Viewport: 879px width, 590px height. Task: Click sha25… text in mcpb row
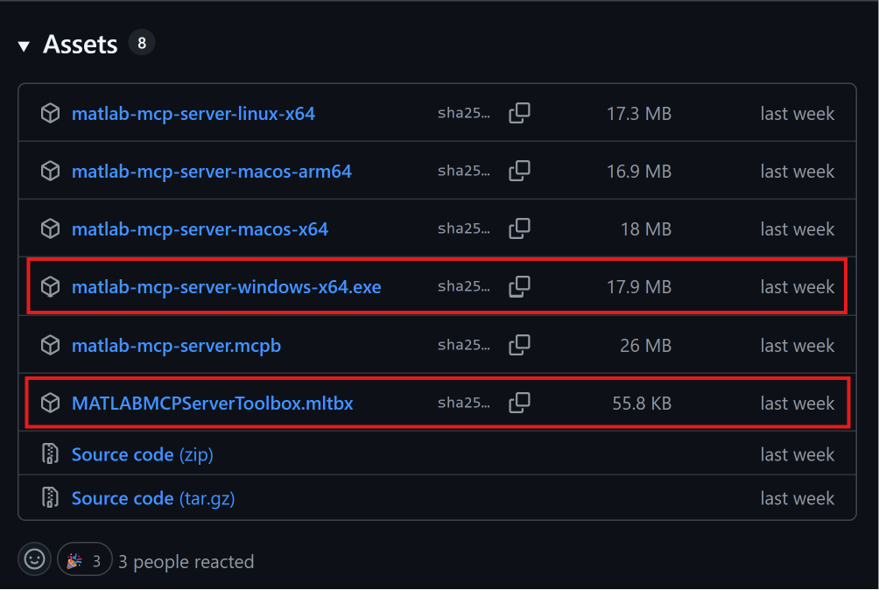tap(464, 345)
